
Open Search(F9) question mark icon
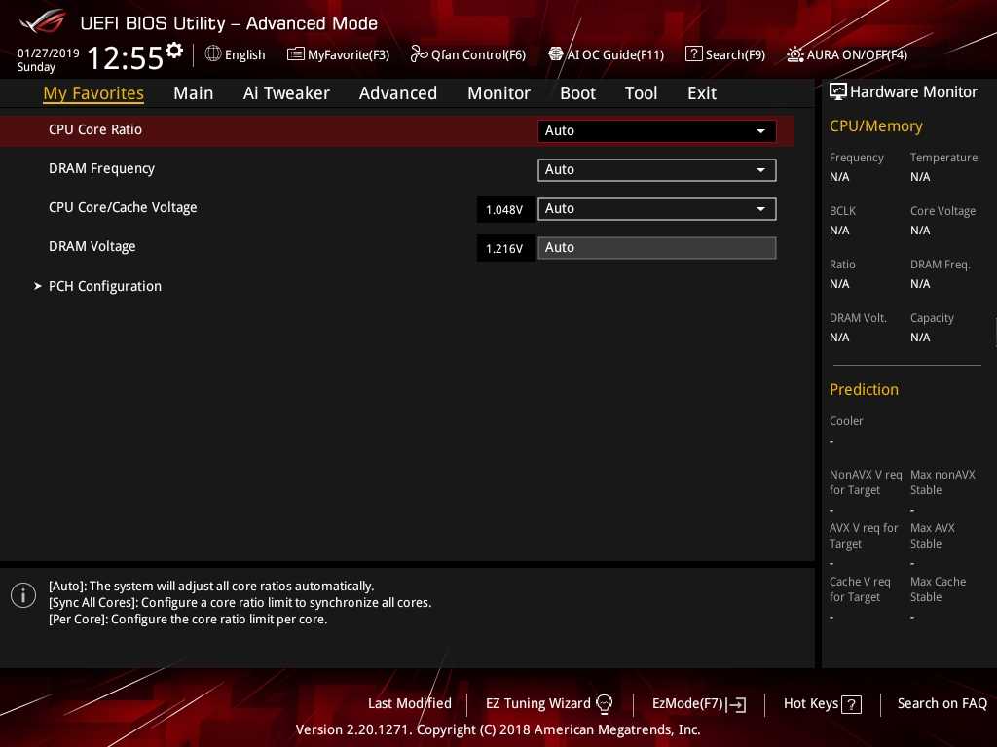693,54
